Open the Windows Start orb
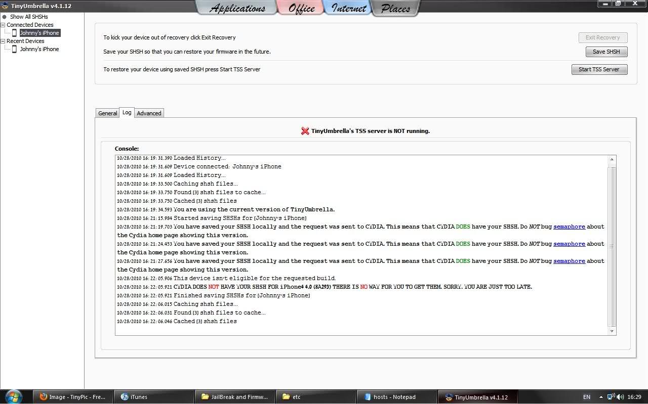 click(13, 396)
